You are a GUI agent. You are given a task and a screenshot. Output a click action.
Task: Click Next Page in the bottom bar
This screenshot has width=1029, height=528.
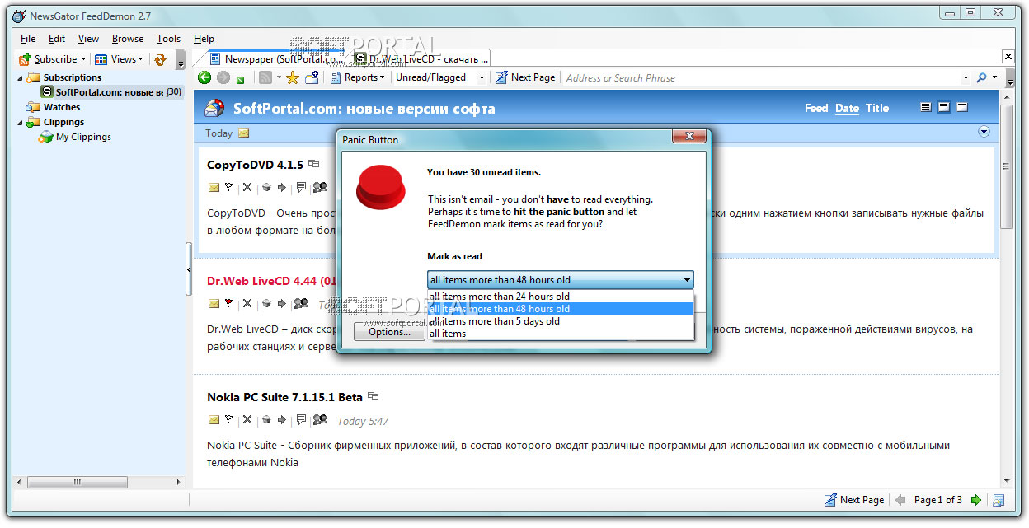(854, 500)
